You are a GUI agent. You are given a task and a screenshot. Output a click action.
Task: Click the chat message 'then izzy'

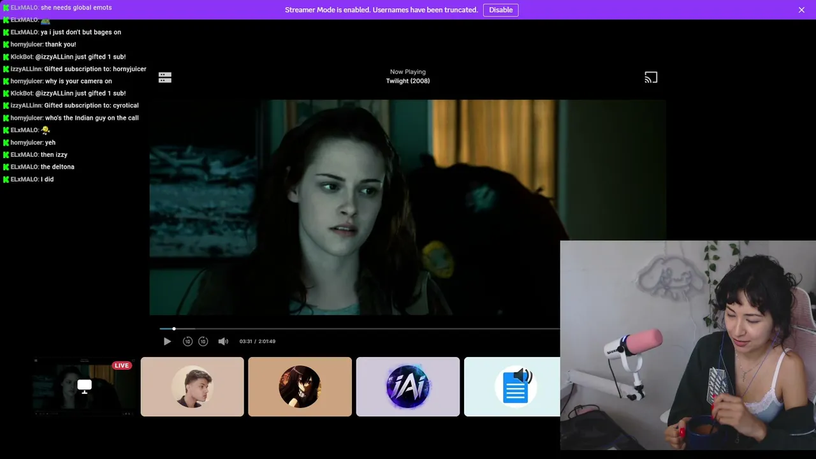pos(54,155)
